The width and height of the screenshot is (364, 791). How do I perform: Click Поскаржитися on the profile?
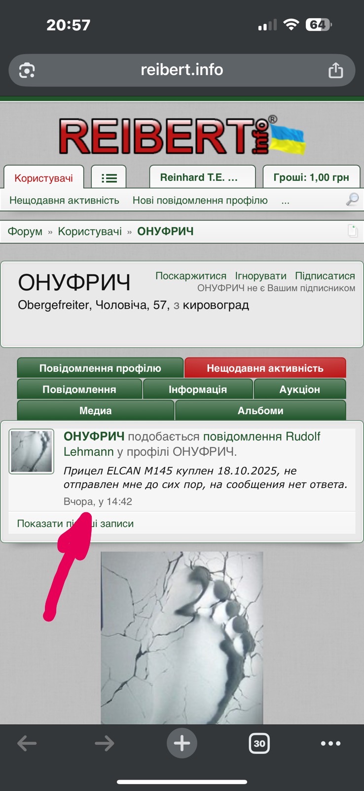coord(191,276)
